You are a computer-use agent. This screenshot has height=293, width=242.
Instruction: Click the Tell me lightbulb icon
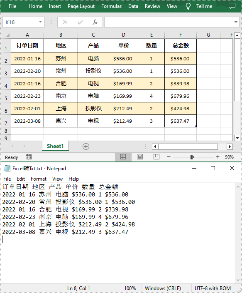tap(188, 6)
